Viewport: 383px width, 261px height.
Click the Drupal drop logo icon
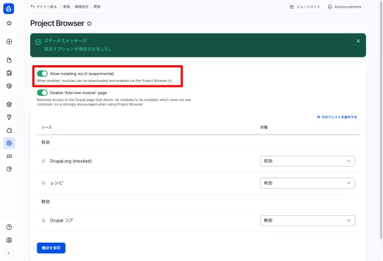pyautogui.click(x=9, y=9)
